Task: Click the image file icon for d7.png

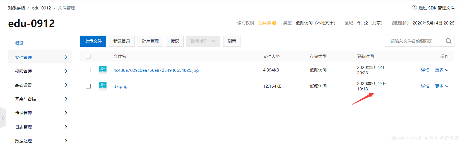Action: click(103, 86)
